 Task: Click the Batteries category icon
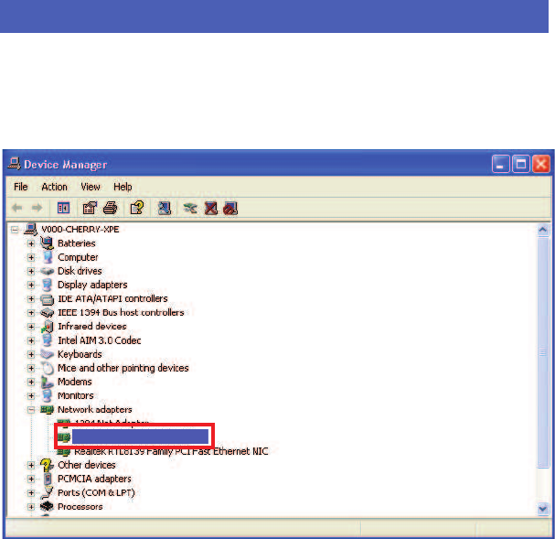coord(47,243)
